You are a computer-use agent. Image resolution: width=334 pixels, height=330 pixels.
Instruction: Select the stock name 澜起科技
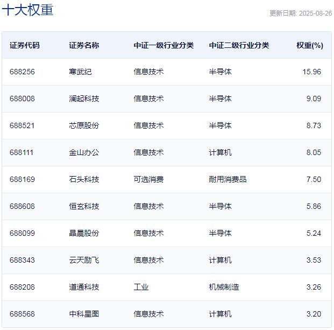tap(84, 99)
